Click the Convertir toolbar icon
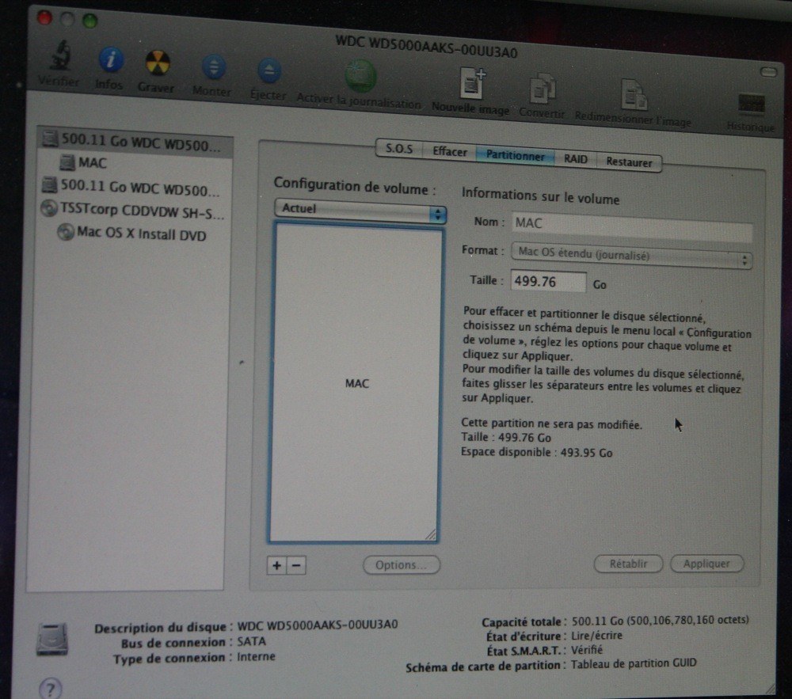The width and height of the screenshot is (792, 699). coord(543,89)
